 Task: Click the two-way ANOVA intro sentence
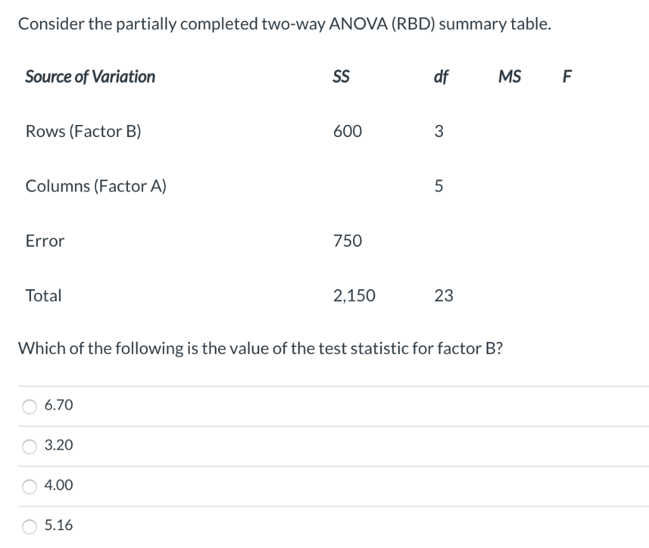point(285,25)
